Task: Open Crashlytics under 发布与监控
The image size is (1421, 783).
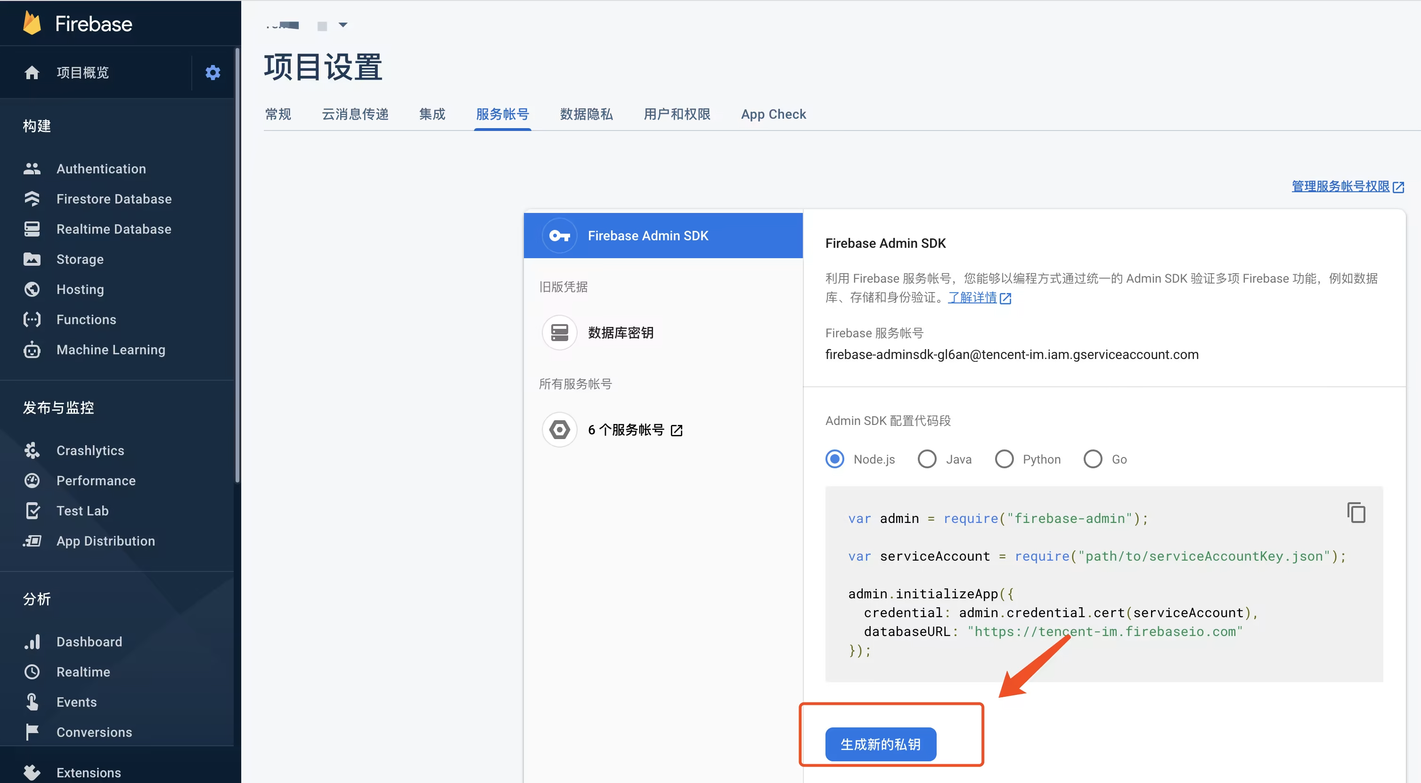Action: coord(90,450)
